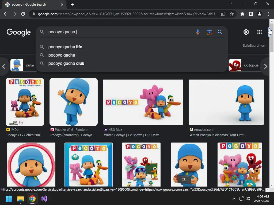The image size is (274, 205).
Task: Close the pocoyo - Google Search tab
Action: 62,5
